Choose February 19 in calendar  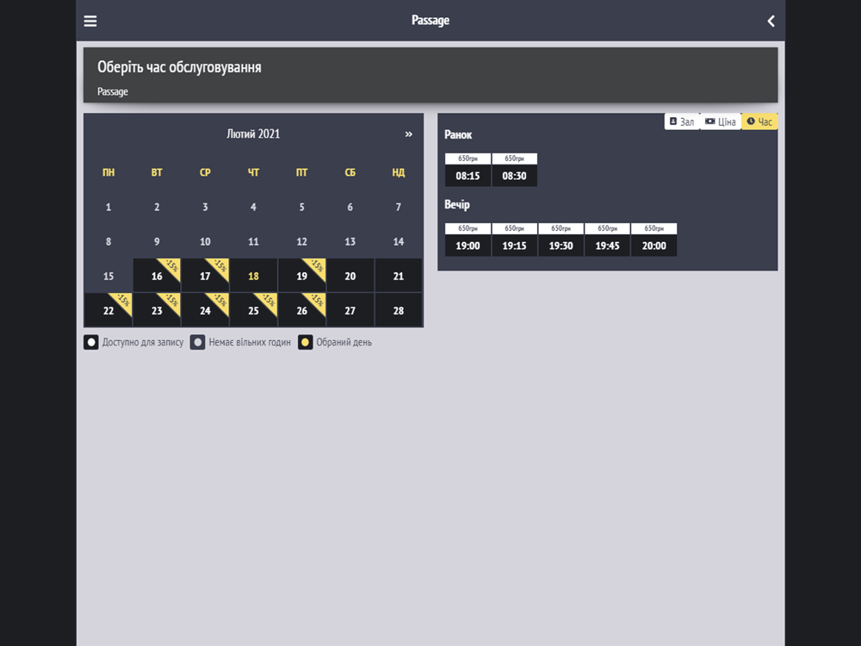coord(302,276)
